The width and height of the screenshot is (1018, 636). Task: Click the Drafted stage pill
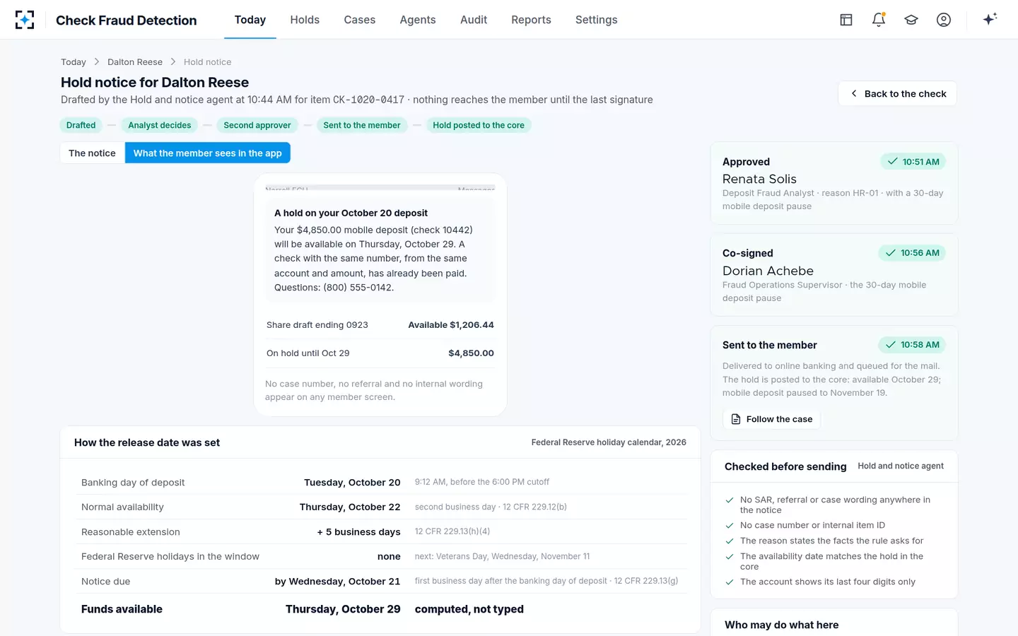81,125
